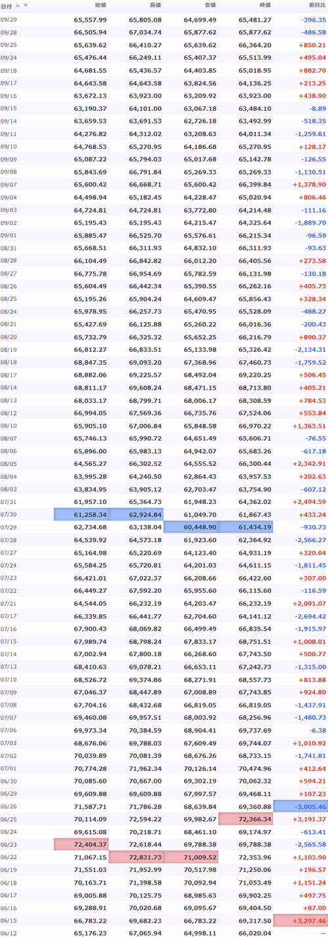Select high price 69,608.24
The width and height of the screenshot is (328, 937).
click(145, 388)
